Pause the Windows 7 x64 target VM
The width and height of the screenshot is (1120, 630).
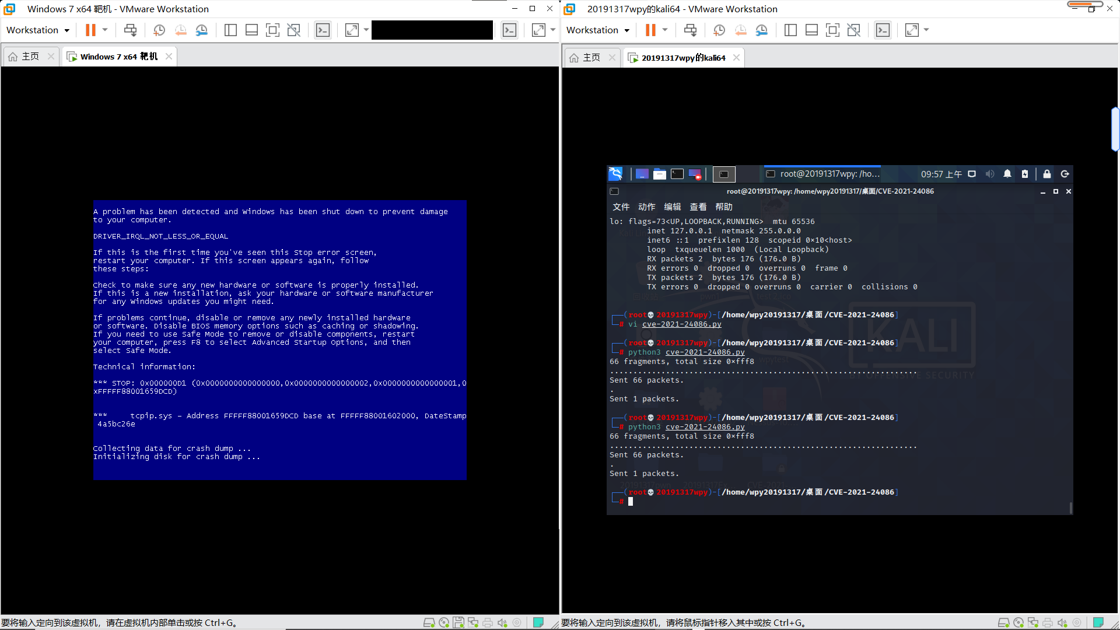point(90,30)
